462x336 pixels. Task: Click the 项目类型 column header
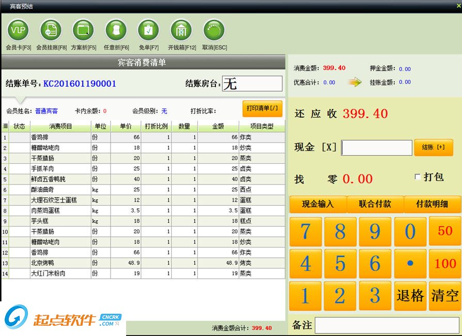[261, 126]
